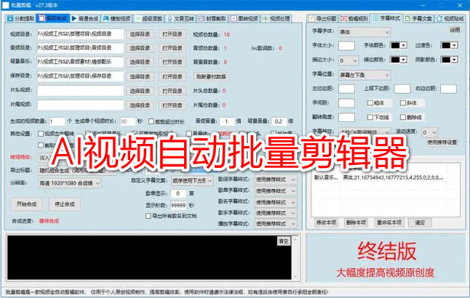Click 选择目录 for the 保存目录 row

coord(140,76)
